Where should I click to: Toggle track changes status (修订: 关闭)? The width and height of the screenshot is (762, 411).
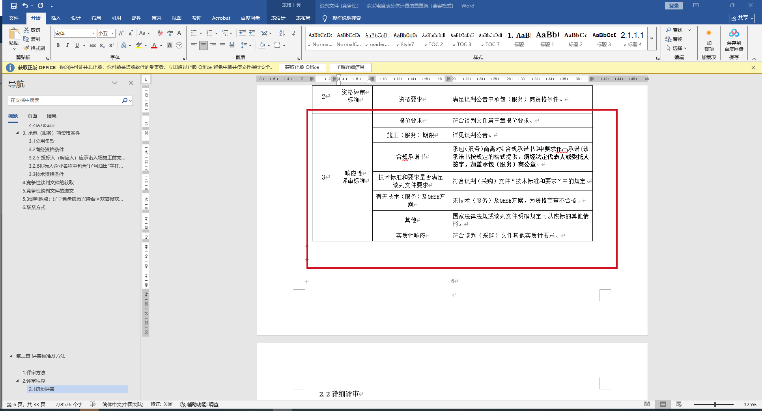161,404
